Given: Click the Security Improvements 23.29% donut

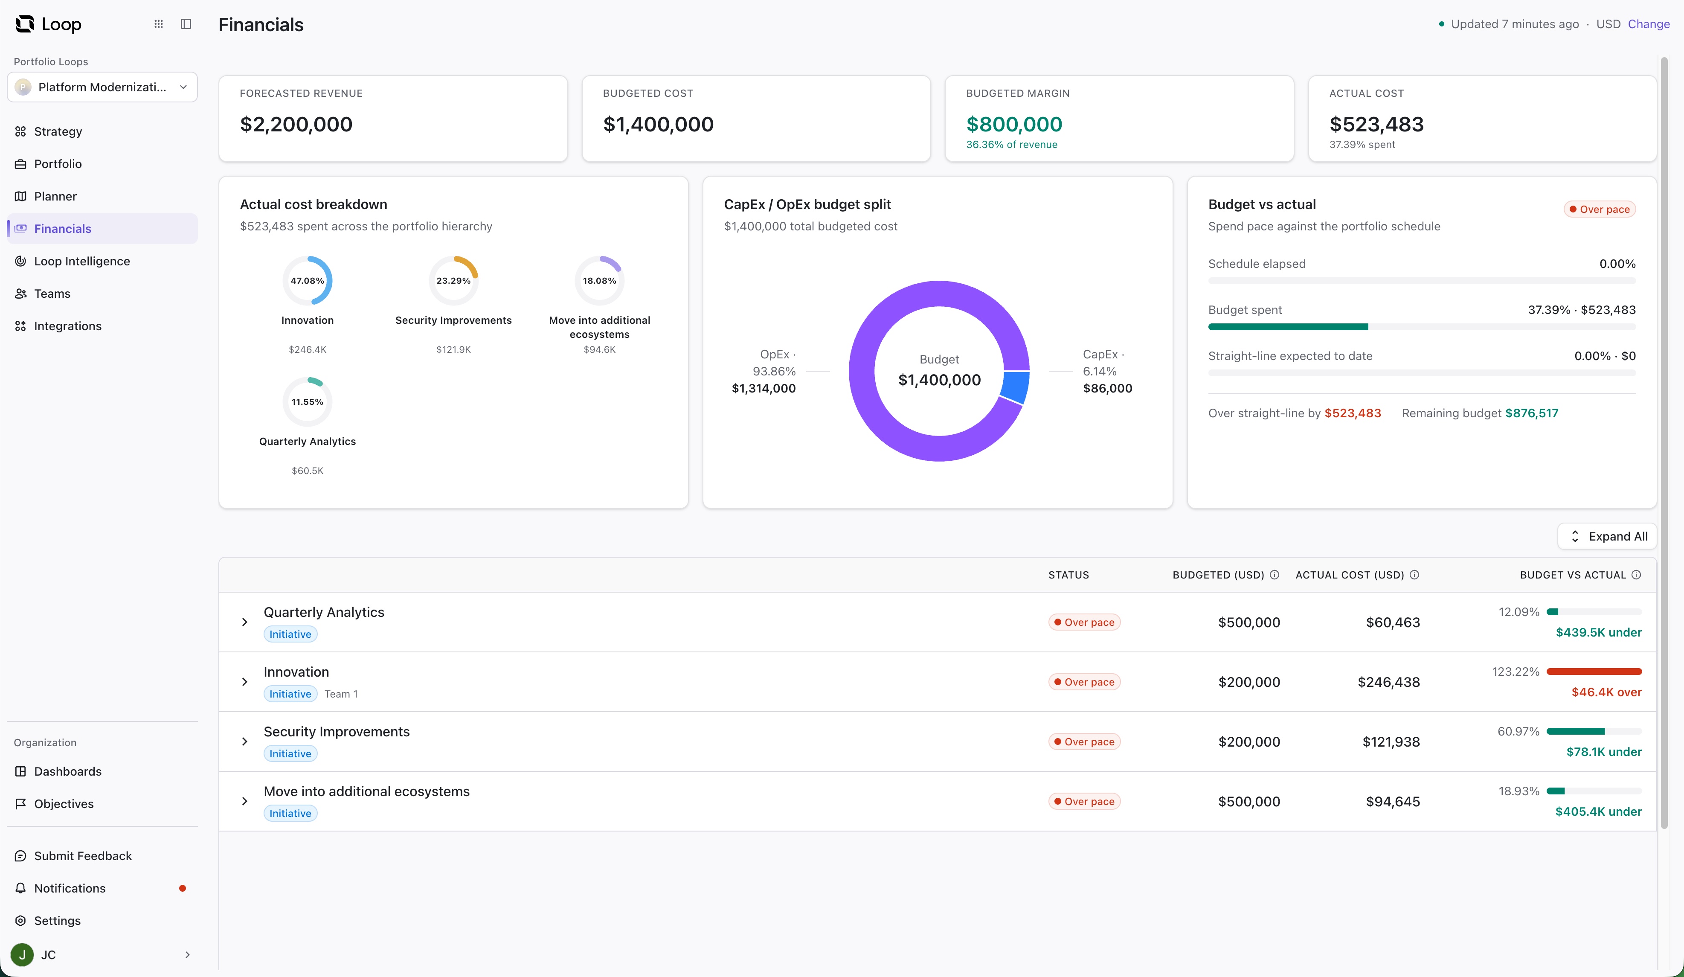Looking at the screenshot, I should (x=454, y=281).
